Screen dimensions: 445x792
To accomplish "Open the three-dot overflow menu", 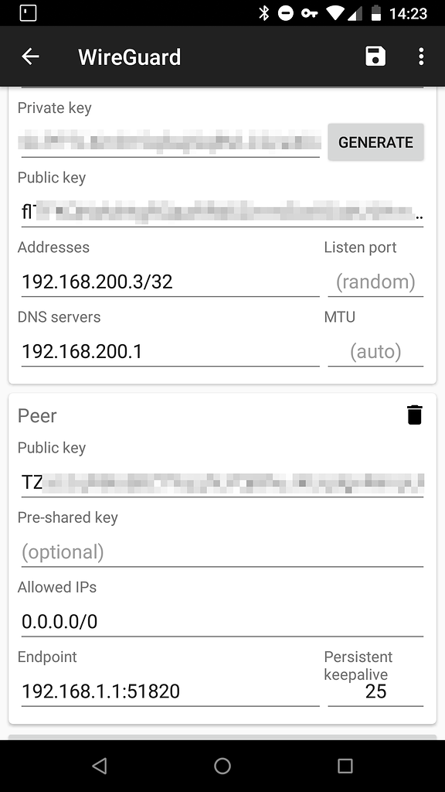I will (x=421, y=56).
